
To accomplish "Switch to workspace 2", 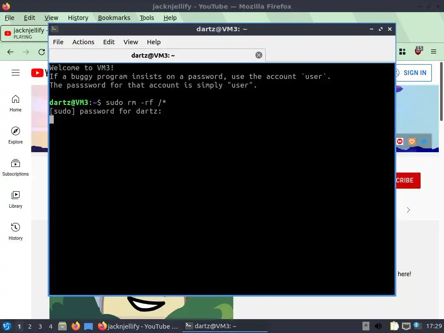I will [x=30, y=326].
